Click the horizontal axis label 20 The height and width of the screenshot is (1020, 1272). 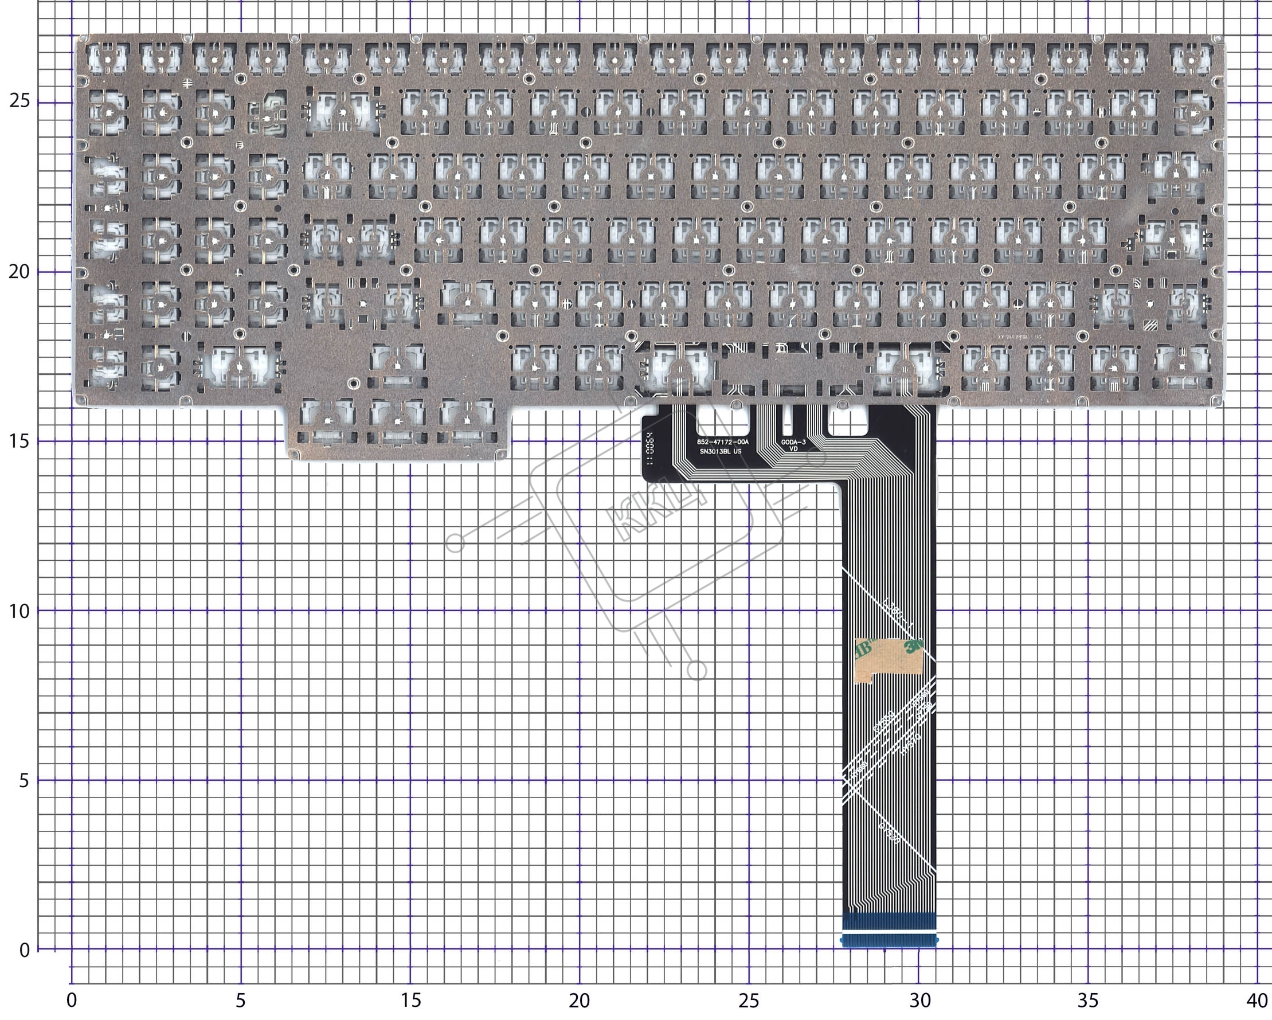click(x=580, y=1001)
